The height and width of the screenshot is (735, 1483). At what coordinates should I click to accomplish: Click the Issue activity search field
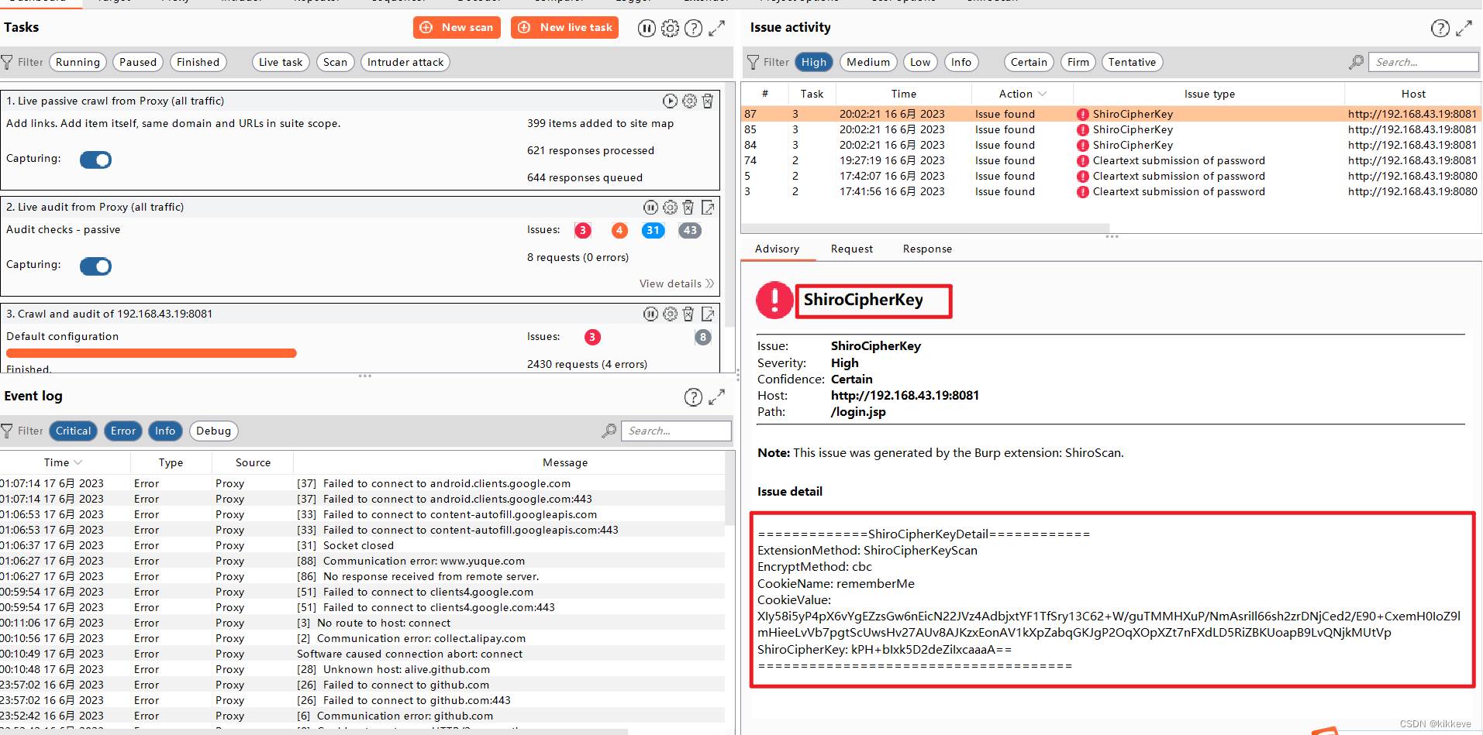[1423, 62]
